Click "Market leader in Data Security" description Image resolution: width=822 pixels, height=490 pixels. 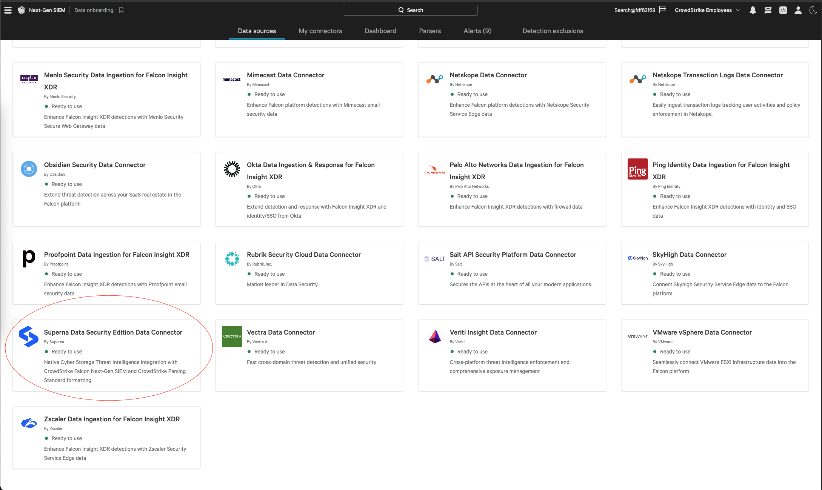(282, 284)
